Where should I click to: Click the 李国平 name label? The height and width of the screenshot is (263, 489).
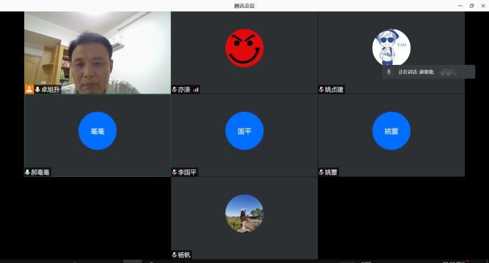tap(187, 172)
